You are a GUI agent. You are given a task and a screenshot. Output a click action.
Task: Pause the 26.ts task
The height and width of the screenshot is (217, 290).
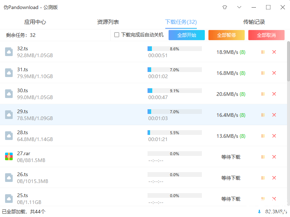point(263,178)
